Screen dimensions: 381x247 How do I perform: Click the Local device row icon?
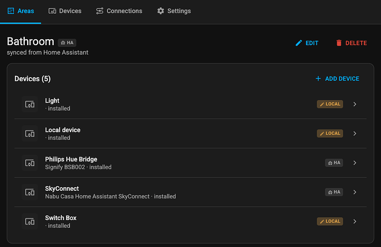[x=30, y=133]
